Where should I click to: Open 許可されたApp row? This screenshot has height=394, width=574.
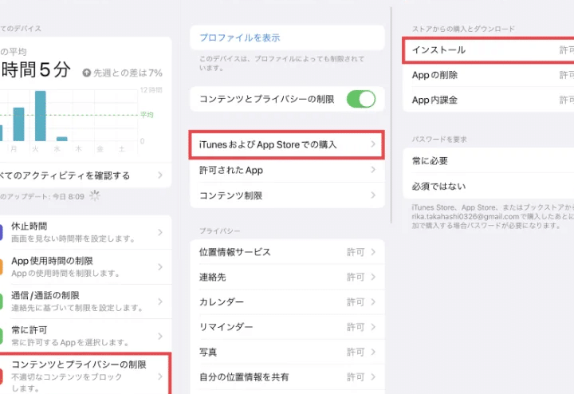287,170
